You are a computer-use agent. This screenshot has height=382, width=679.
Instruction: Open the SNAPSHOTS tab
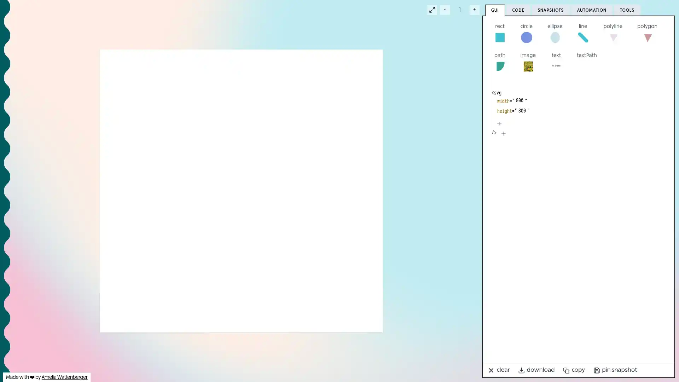[x=550, y=10]
